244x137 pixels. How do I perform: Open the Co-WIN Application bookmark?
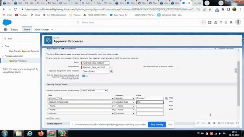pos(55,15)
